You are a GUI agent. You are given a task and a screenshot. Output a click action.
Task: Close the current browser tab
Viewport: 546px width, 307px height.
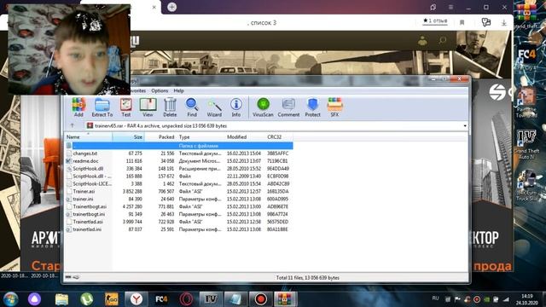tap(154, 7)
